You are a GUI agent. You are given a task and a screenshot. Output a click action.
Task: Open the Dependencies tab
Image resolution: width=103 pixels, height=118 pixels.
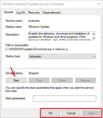pyautogui.click(x=52, y=13)
